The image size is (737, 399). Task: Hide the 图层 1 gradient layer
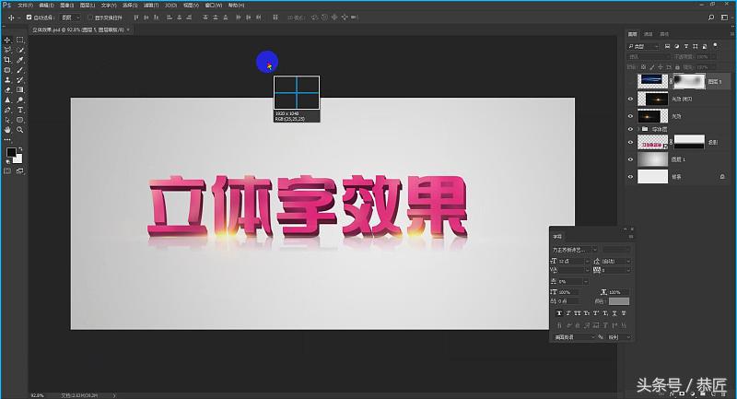(630, 159)
